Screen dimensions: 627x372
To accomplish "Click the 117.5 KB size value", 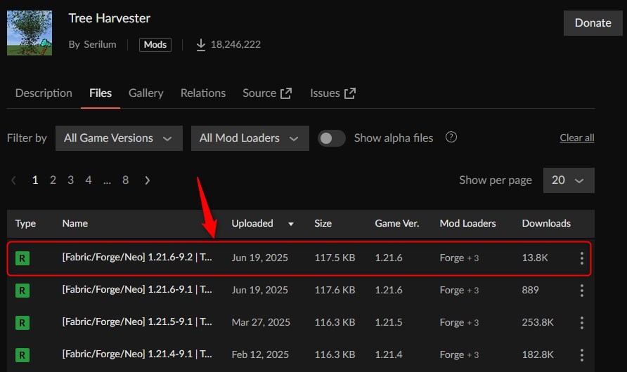I will coord(335,258).
